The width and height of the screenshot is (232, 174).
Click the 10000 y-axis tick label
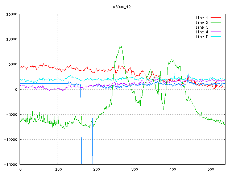12,39
